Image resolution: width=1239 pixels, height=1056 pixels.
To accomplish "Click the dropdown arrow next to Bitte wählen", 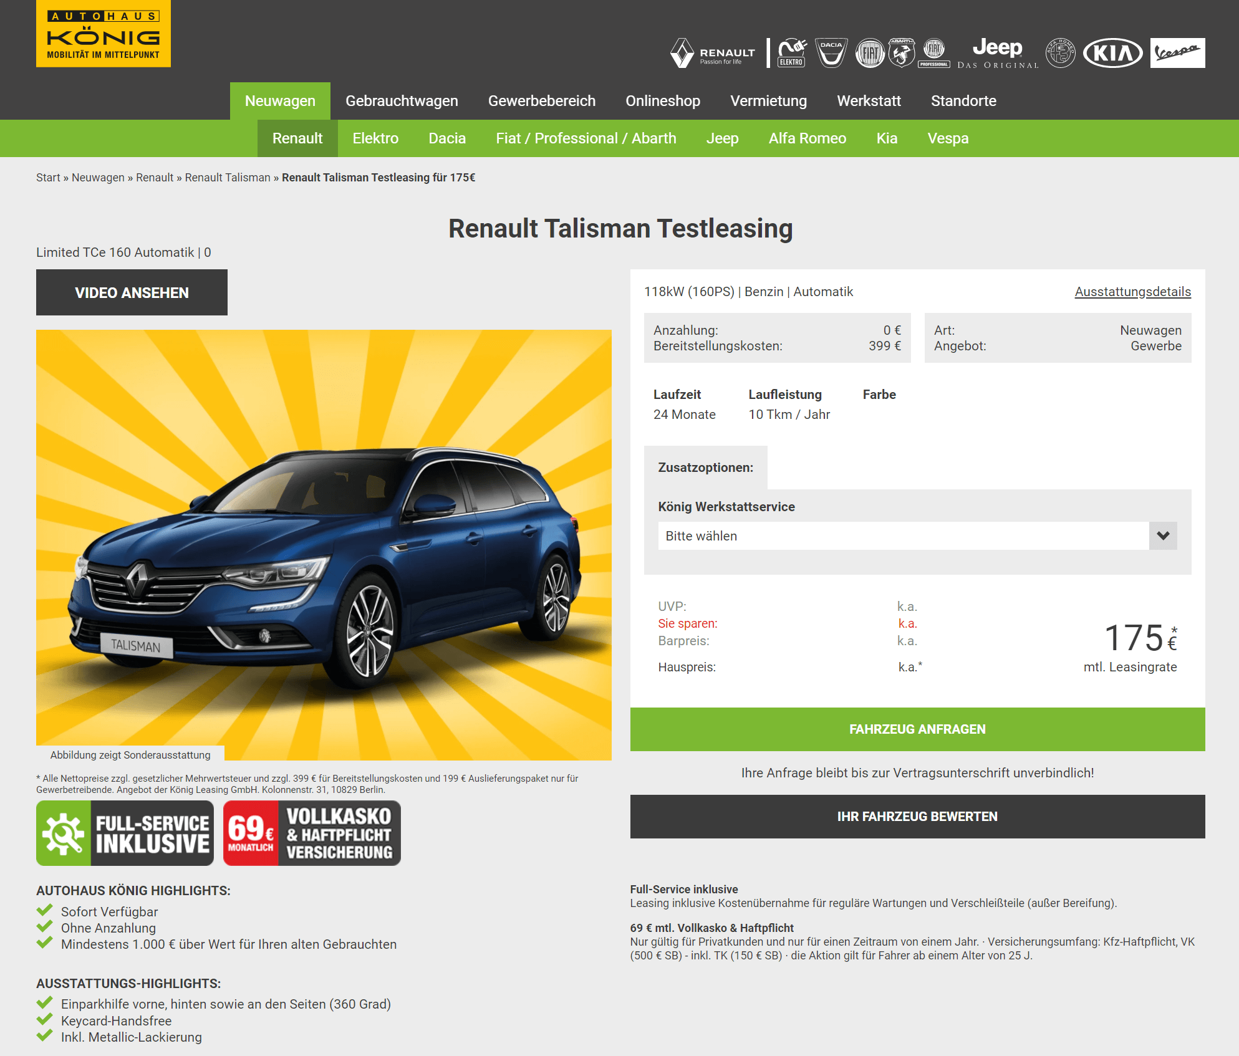I will (x=1163, y=536).
